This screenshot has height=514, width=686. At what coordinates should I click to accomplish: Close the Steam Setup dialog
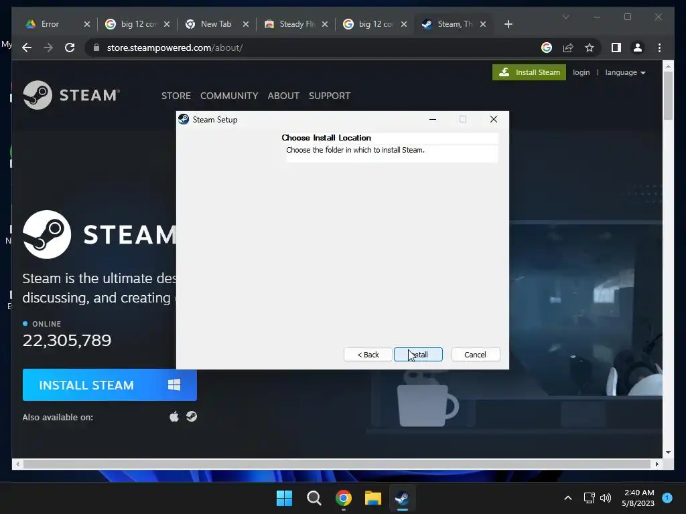494,119
